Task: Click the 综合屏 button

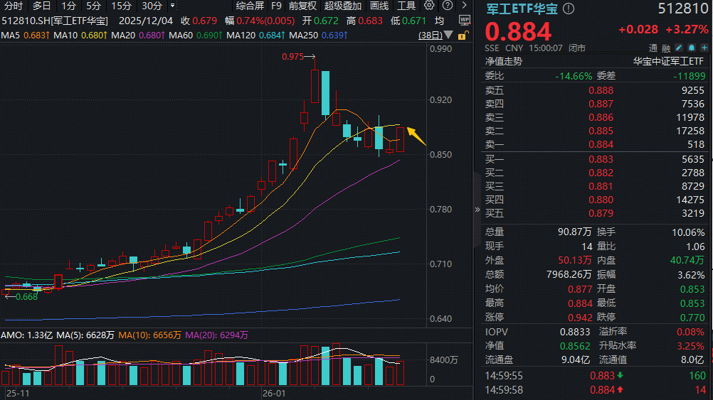Action: (250, 6)
